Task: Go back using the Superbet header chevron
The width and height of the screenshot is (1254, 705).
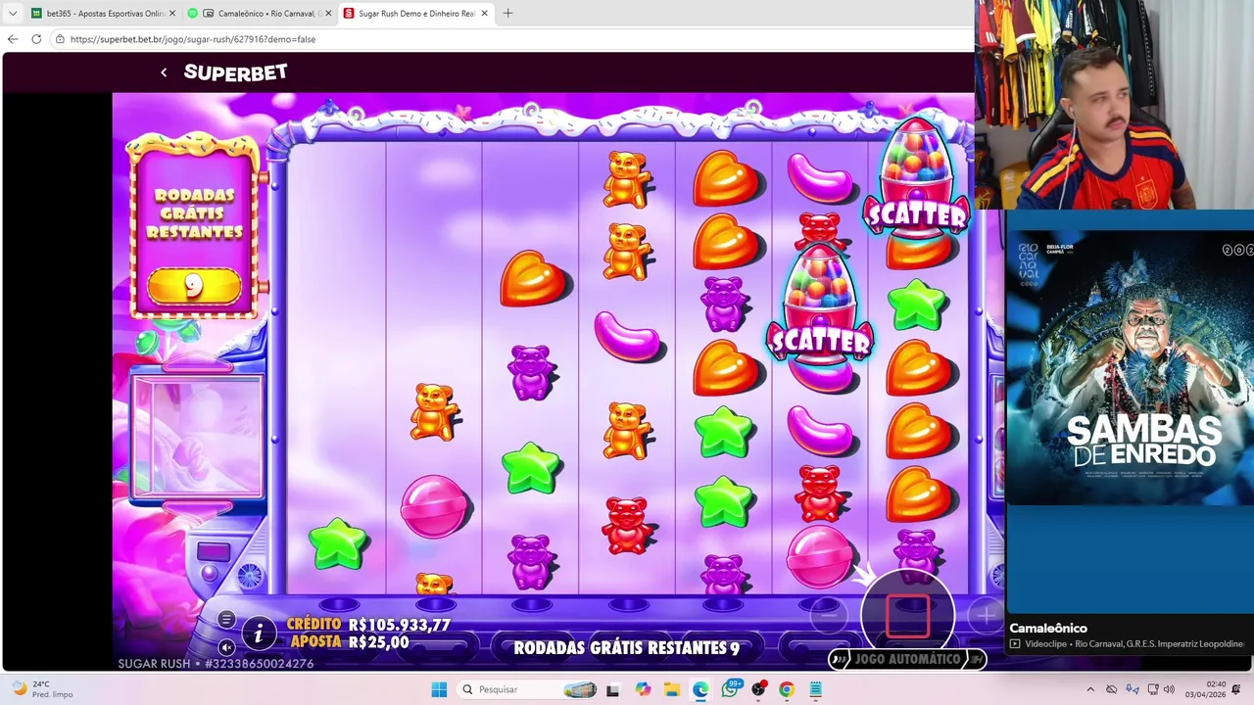Action: point(164,72)
